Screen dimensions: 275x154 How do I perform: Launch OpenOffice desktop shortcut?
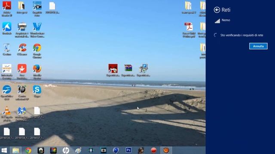[7, 92]
